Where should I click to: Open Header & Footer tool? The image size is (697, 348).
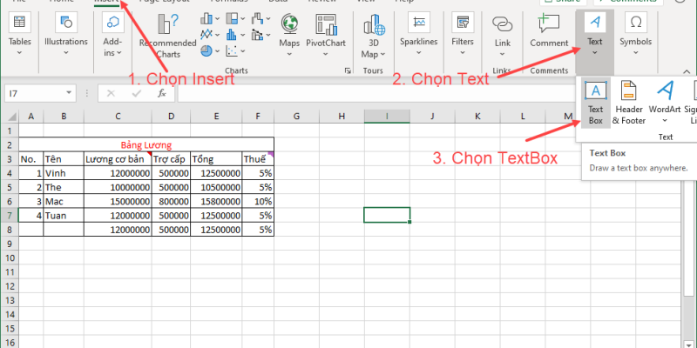coord(628,101)
